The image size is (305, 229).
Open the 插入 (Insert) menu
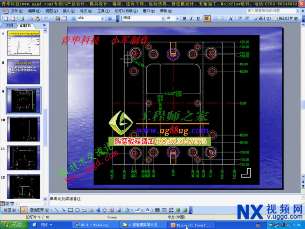click(x=69, y=11)
